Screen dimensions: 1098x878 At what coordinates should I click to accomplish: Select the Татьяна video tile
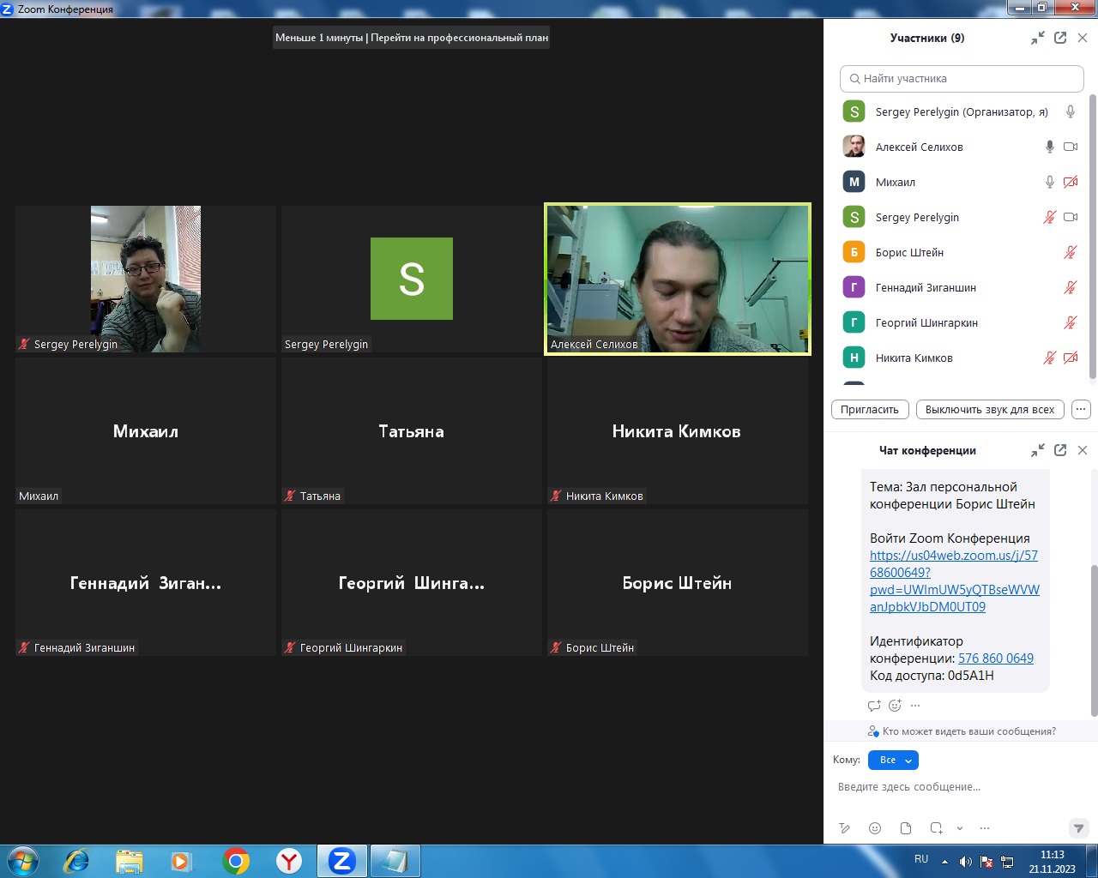pos(412,430)
